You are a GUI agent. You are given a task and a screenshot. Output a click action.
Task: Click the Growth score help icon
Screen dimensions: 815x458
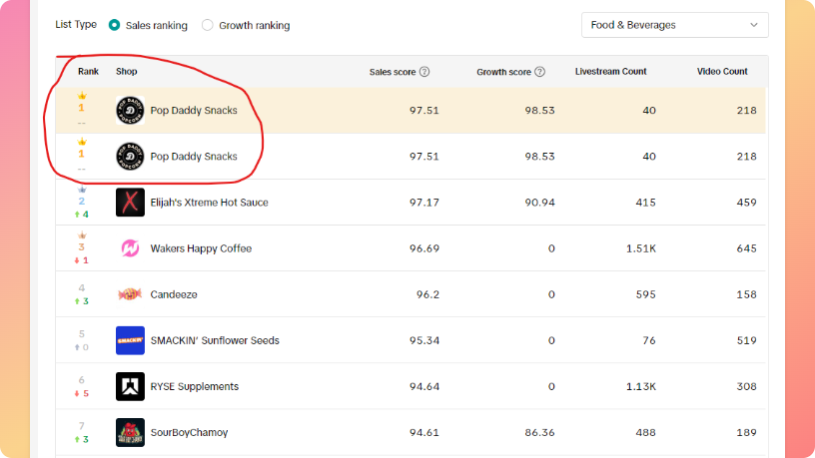pos(540,72)
